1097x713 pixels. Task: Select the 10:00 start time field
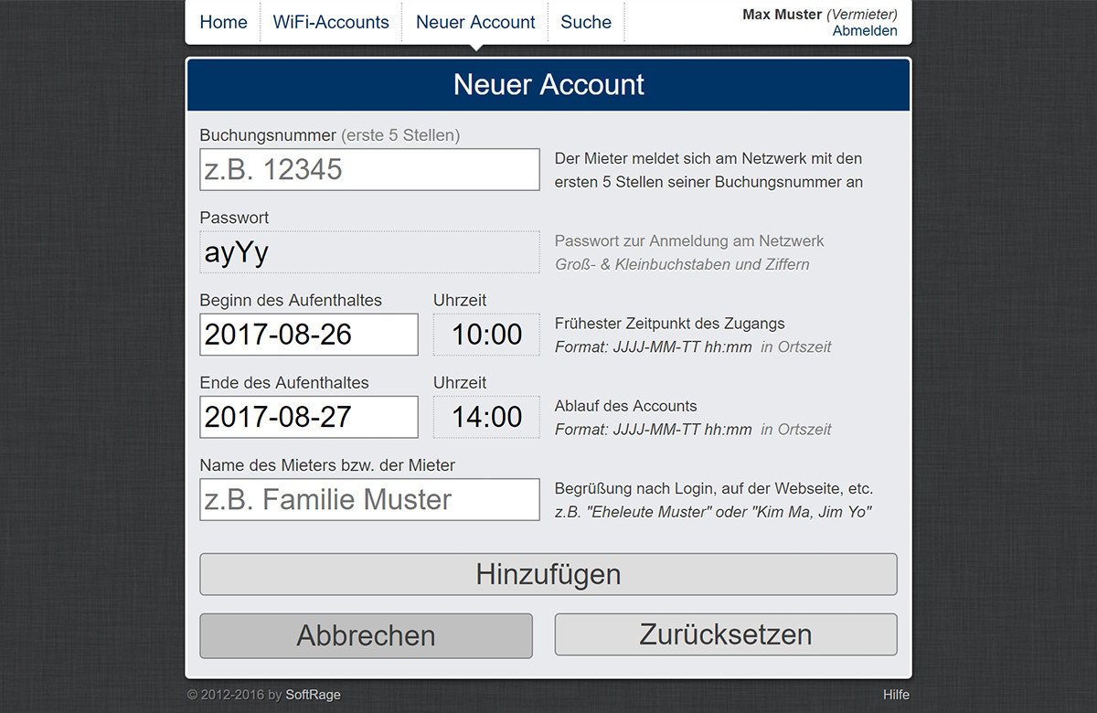[x=486, y=335]
